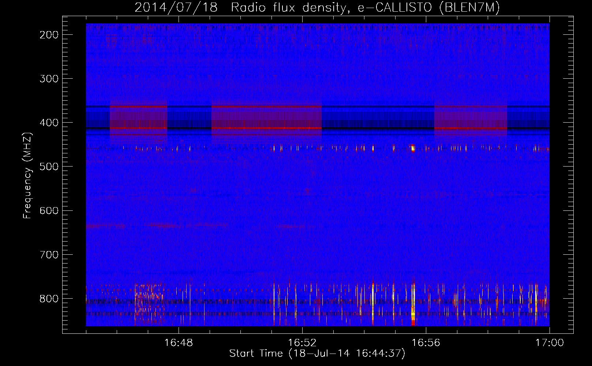Click the 800 frequency tick label
This screenshot has width=592, height=366.
[x=49, y=298]
